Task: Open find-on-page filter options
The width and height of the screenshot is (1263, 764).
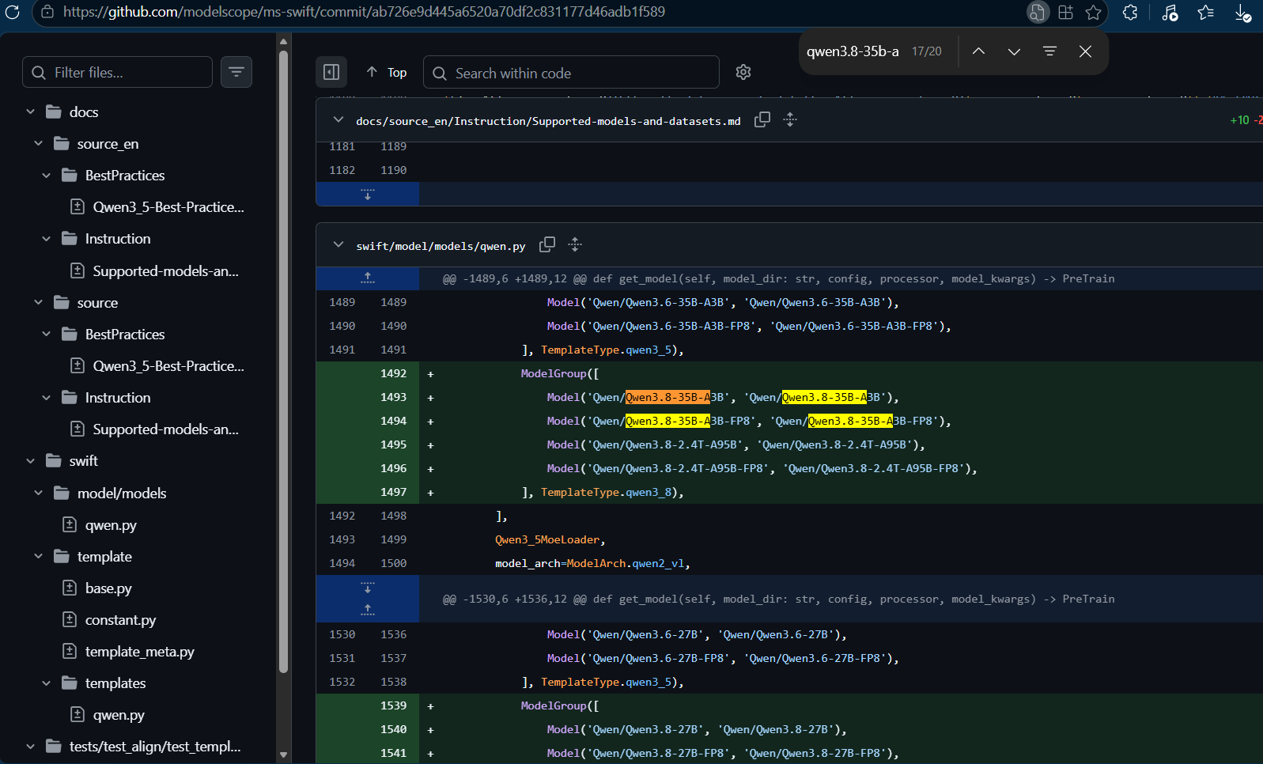Action: 1049,51
